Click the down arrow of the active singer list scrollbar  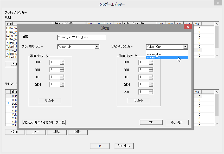coord(216,56)
